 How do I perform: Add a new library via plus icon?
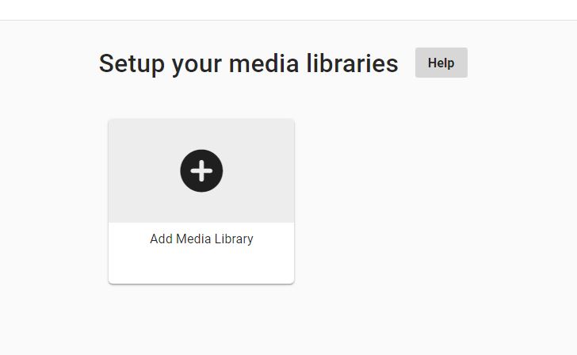201,170
